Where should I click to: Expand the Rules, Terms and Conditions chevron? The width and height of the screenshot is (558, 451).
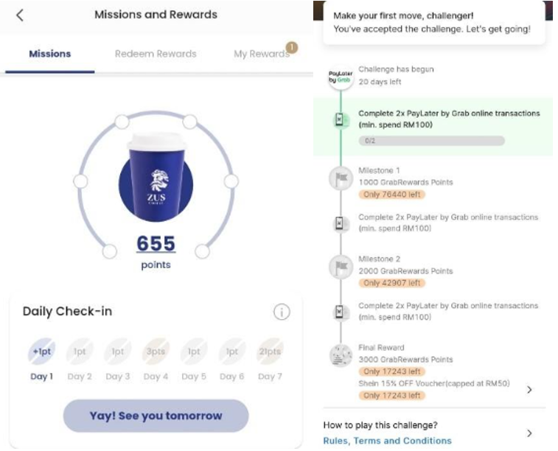click(529, 433)
